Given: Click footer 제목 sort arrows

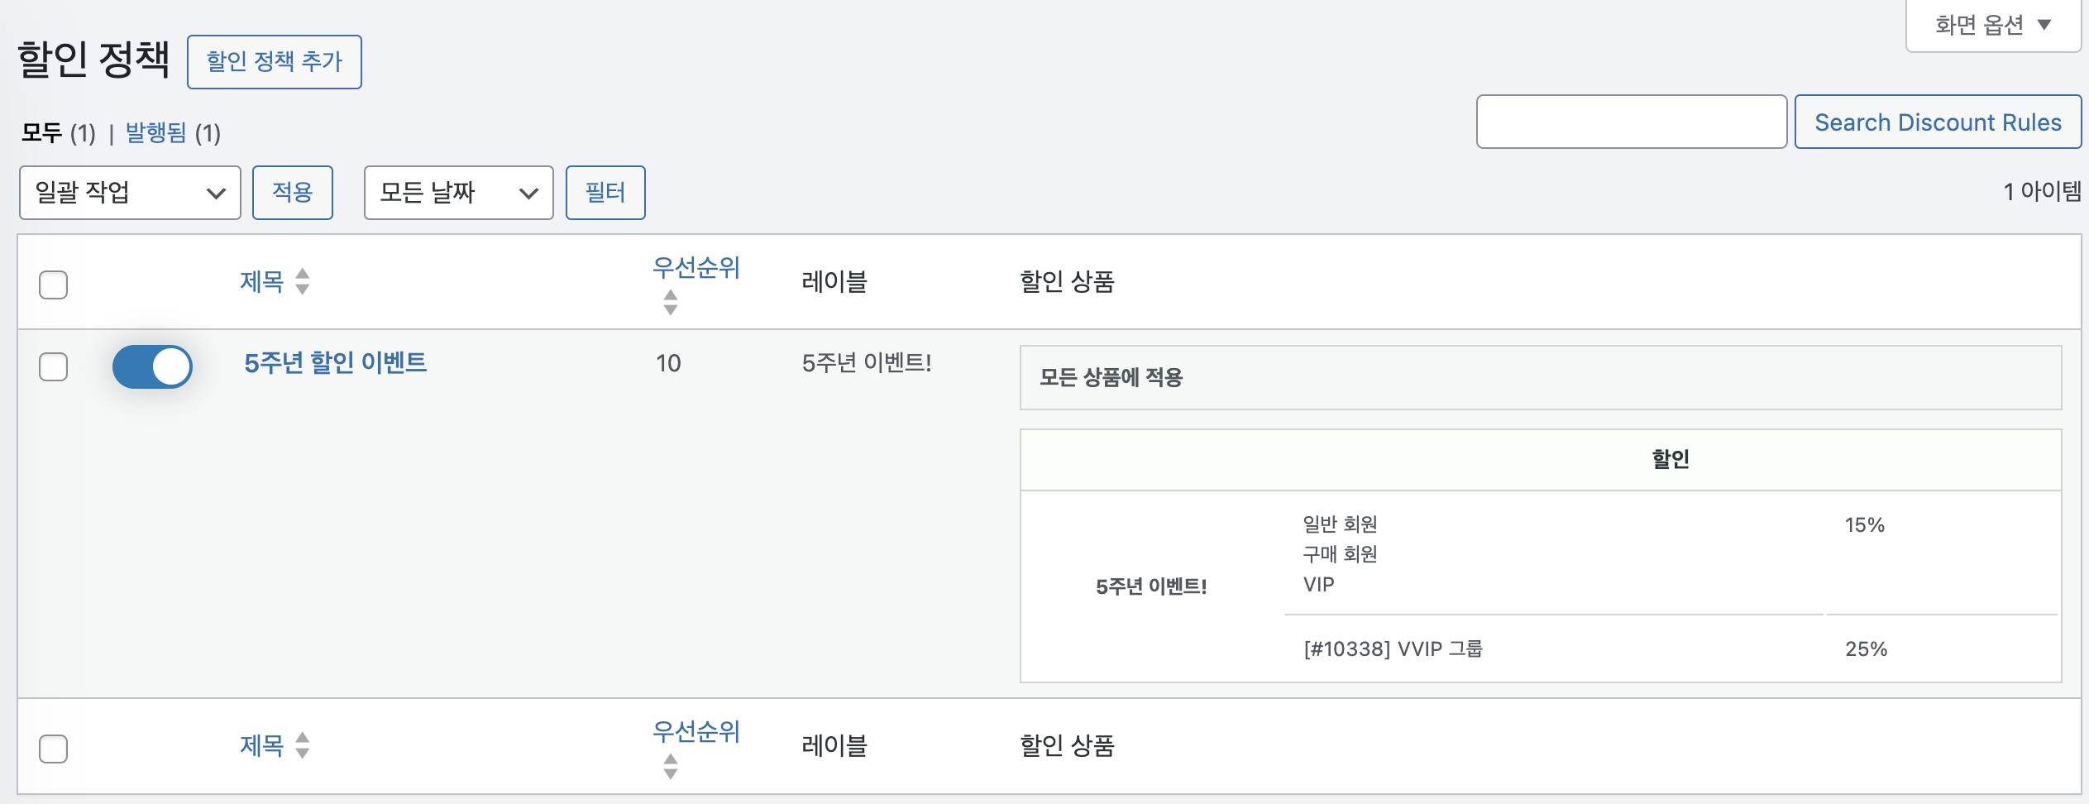Looking at the screenshot, I should pyautogui.click(x=303, y=746).
